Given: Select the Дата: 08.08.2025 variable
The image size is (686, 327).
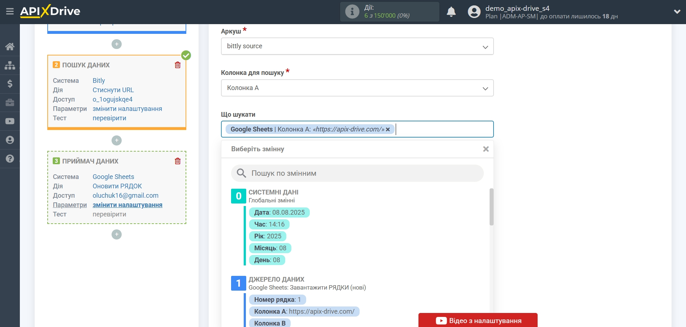Looking at the screenshot, I should (x=279, y=212).
